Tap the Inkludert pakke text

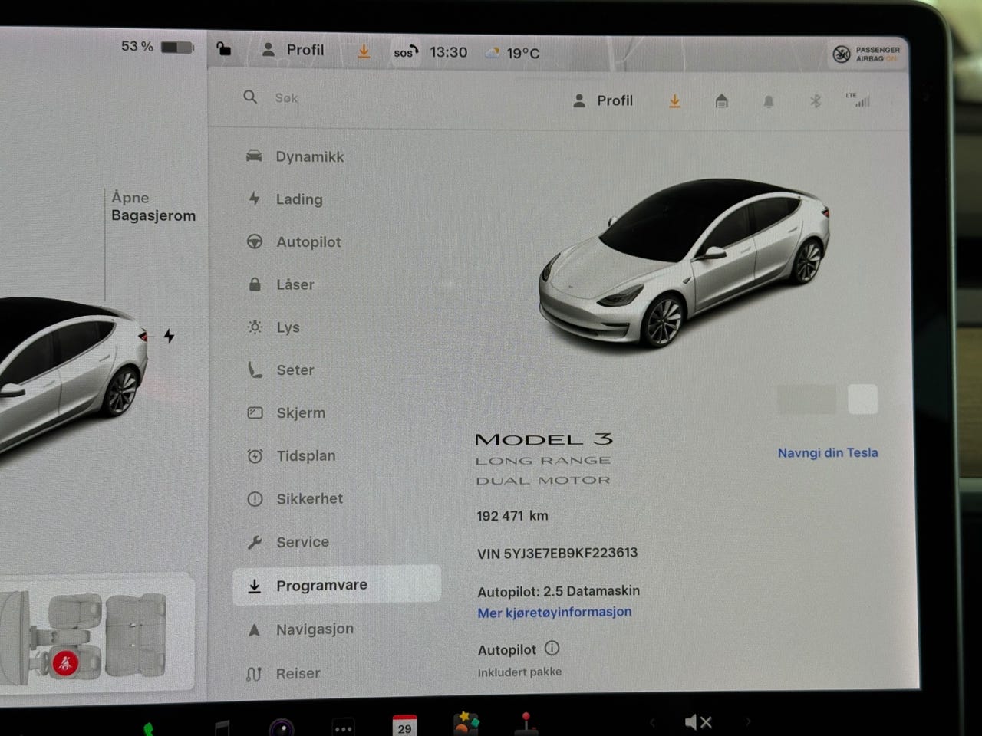click(519, 672)
